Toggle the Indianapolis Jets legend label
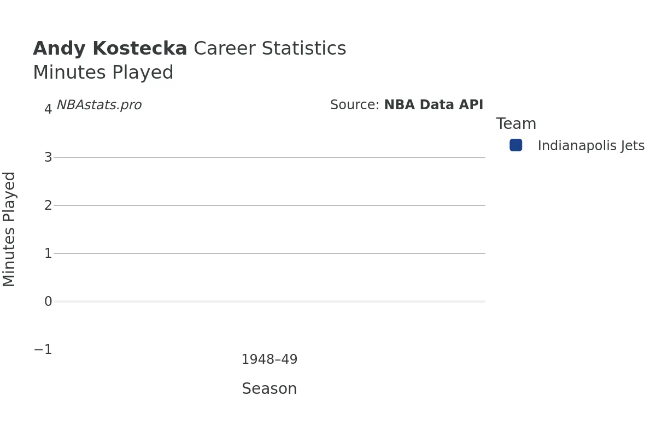Image resolution: width=656 pixels, height=437 pixels. (591, 146)
